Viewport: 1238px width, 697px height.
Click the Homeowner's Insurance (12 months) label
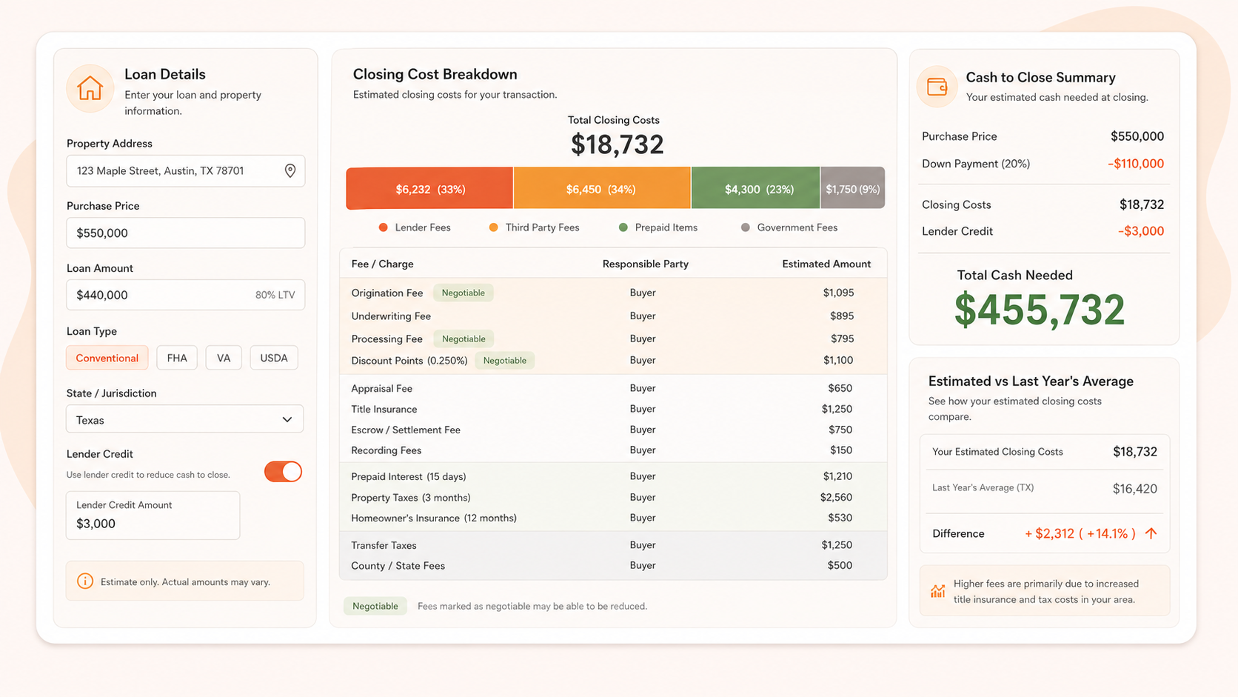pos(434,518)
